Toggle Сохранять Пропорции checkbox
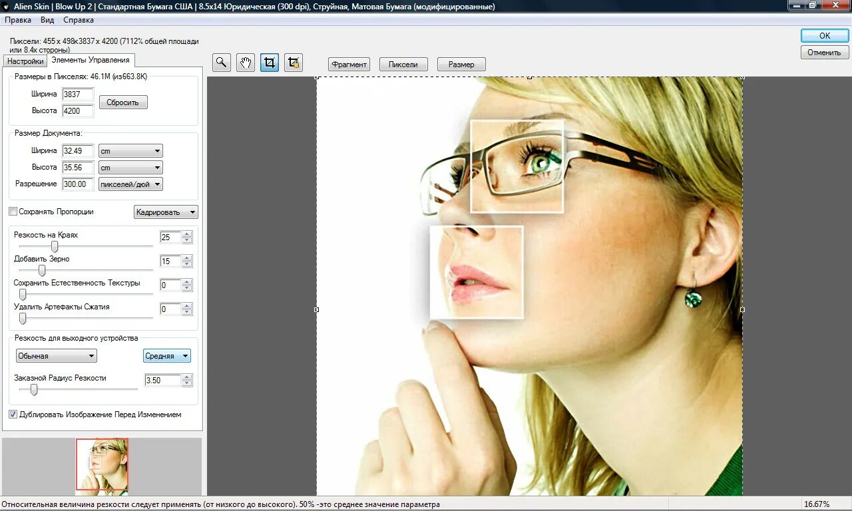The height and width of the screenshot is (511, 852). pyautogui.click(x=13, y=212)
